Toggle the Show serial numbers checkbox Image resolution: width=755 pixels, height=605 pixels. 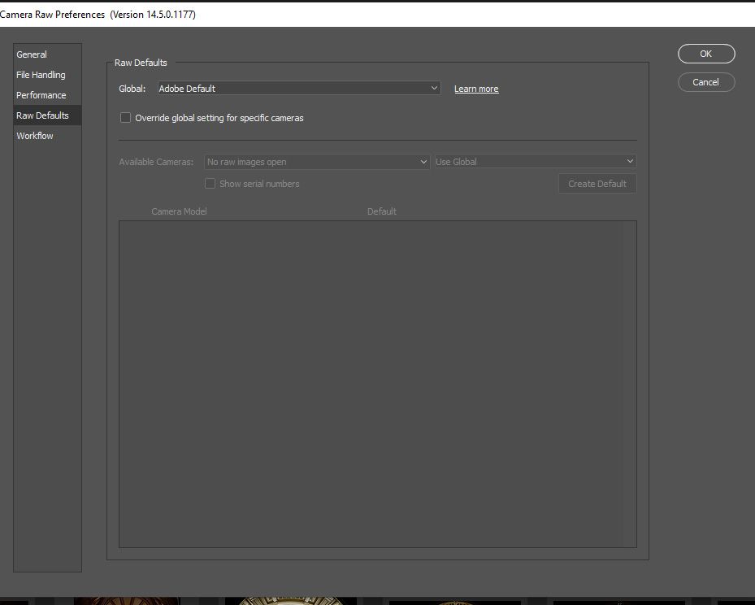[x=210, y=184]
